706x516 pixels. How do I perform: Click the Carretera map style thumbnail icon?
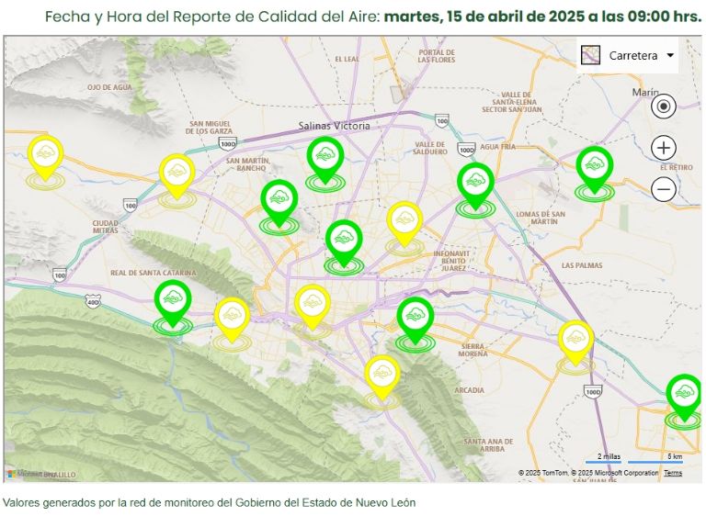tap(590, 56)
